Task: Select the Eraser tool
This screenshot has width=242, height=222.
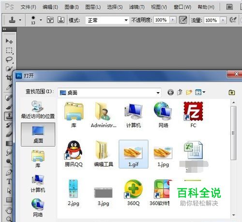Action: [x=9, y=134]
